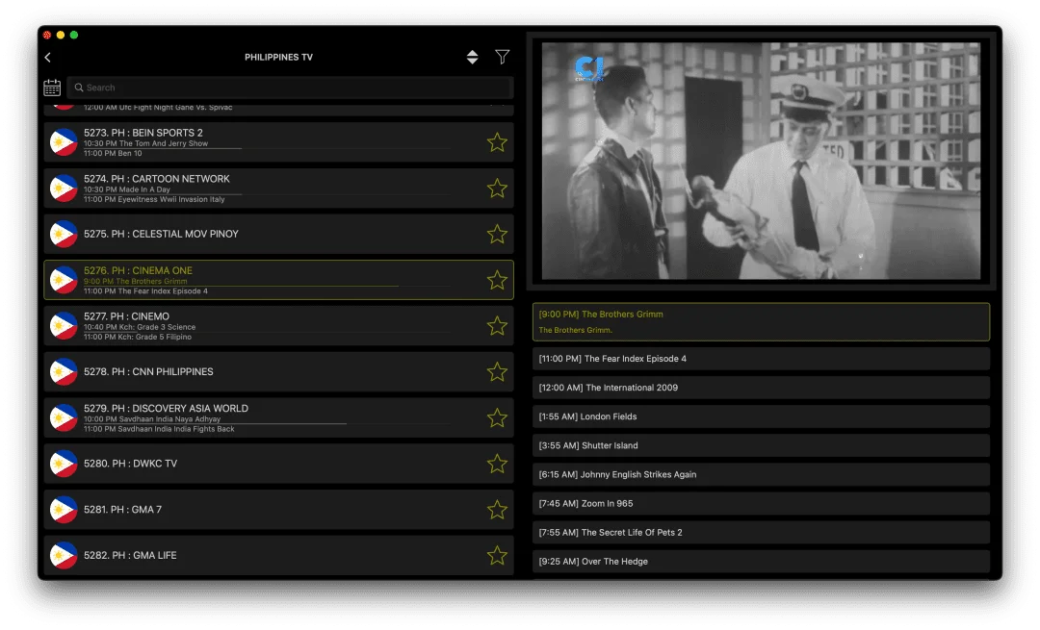Click the channel logo in the video corner
Screen dimensions: 1040x630
pos(589,68)
